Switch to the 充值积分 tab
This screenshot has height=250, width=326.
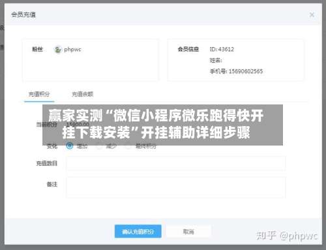pos(39,94)
